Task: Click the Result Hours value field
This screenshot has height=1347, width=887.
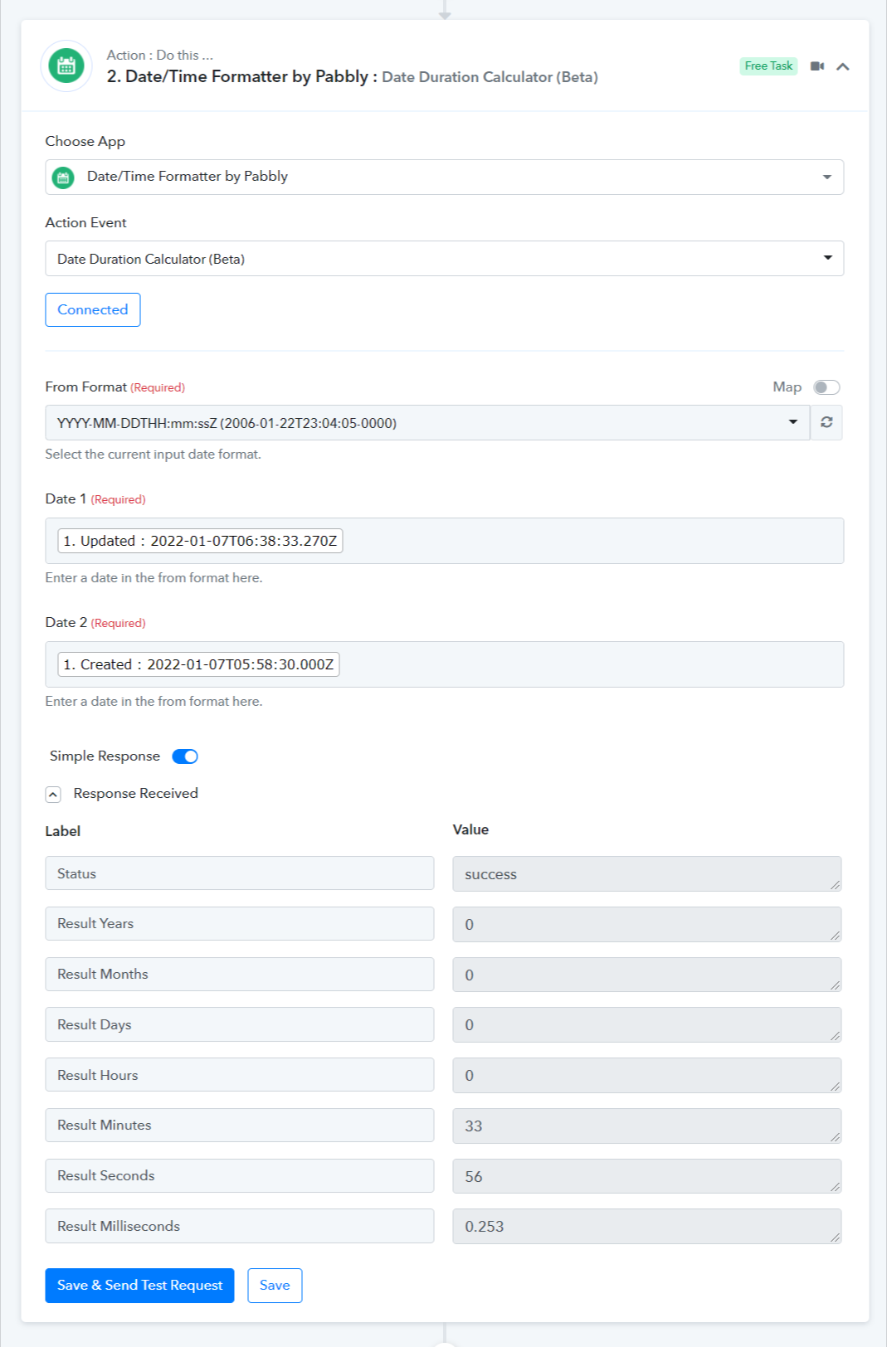Action: click(647, 1075)
